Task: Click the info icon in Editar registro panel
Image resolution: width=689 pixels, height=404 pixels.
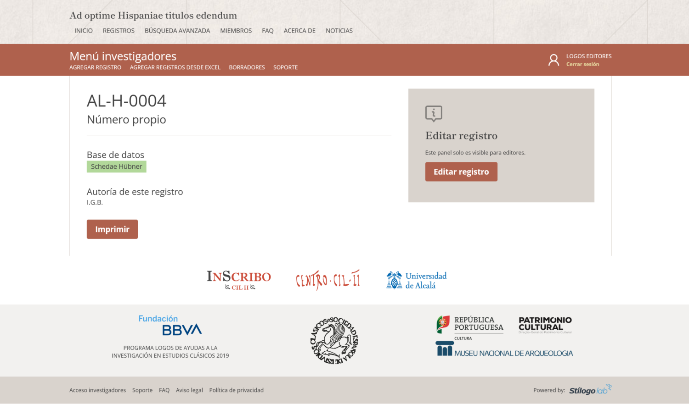Action: coord(434,114)
